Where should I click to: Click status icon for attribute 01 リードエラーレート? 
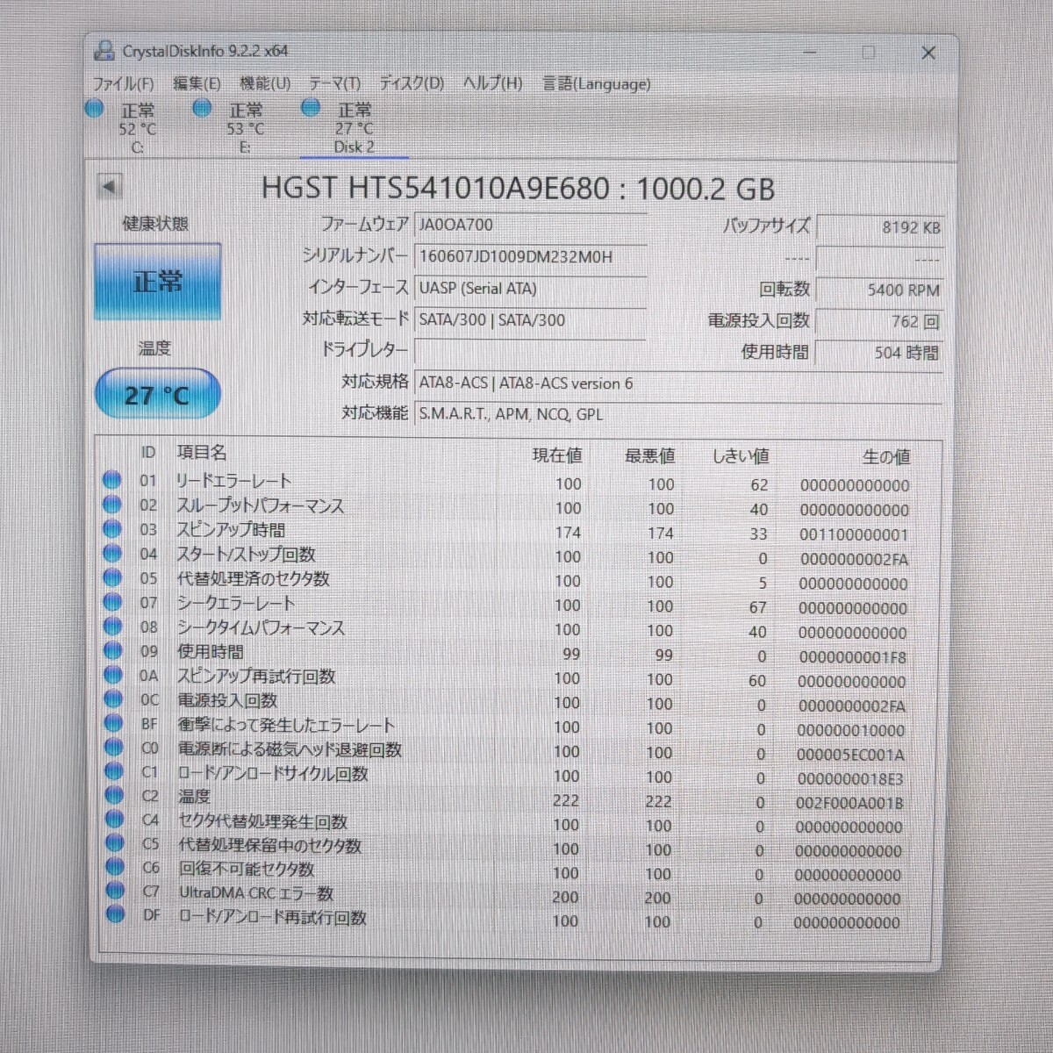click(111, 480)
